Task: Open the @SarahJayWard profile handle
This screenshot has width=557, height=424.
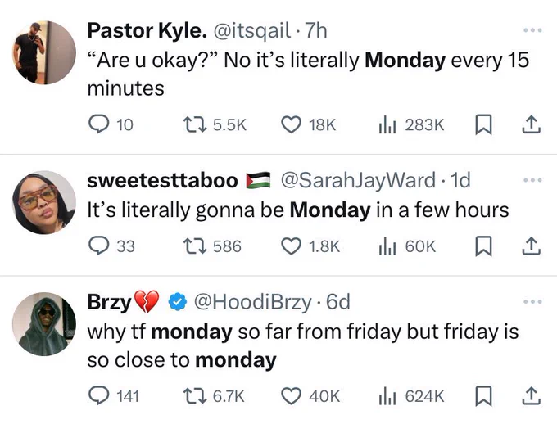Action: point(358,180)
